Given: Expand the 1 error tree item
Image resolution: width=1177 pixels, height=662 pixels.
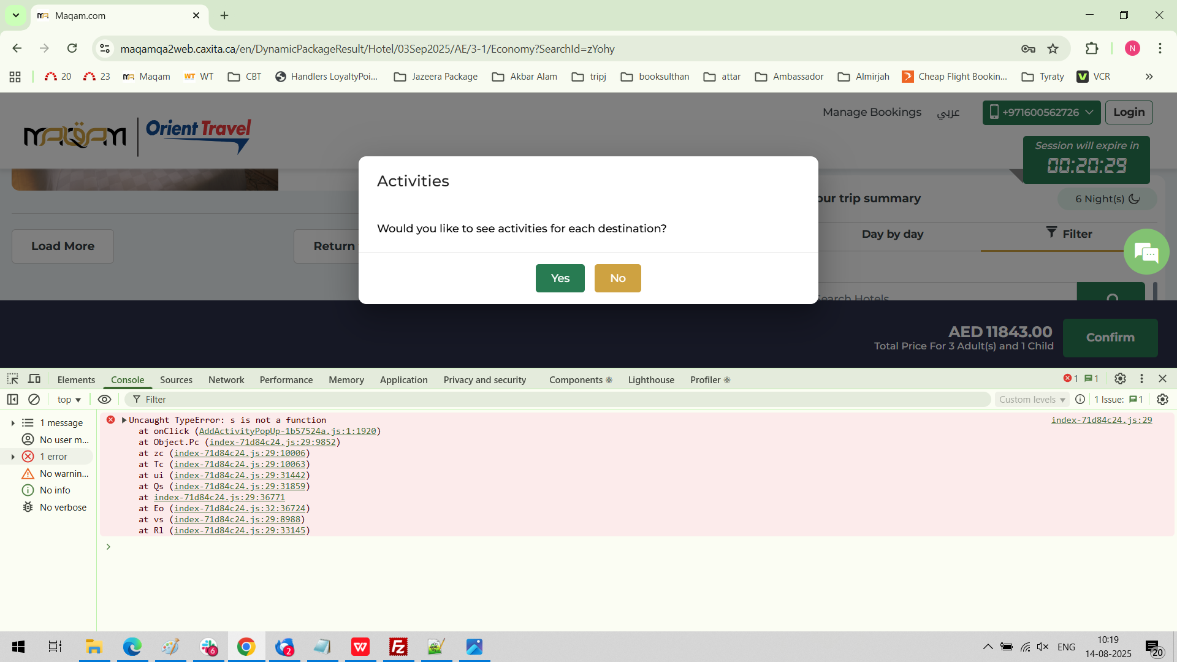Looking at the screenshot, I should pyautogui.click(x=13, y=457).
